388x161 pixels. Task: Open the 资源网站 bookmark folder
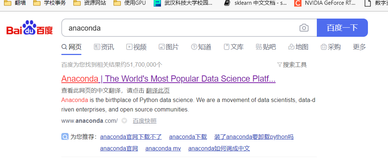pyautogui.click(x=90, y=3)
